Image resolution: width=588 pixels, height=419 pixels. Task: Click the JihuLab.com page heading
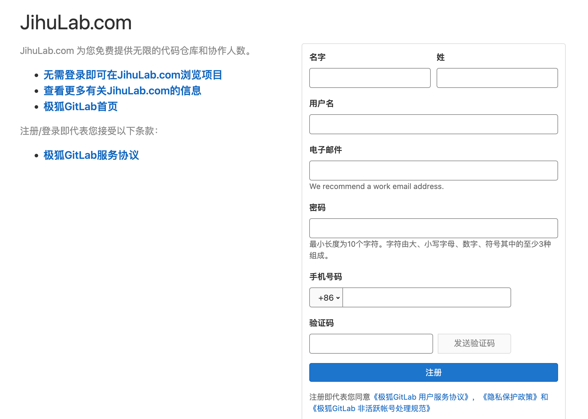click(x=76, y=23)
